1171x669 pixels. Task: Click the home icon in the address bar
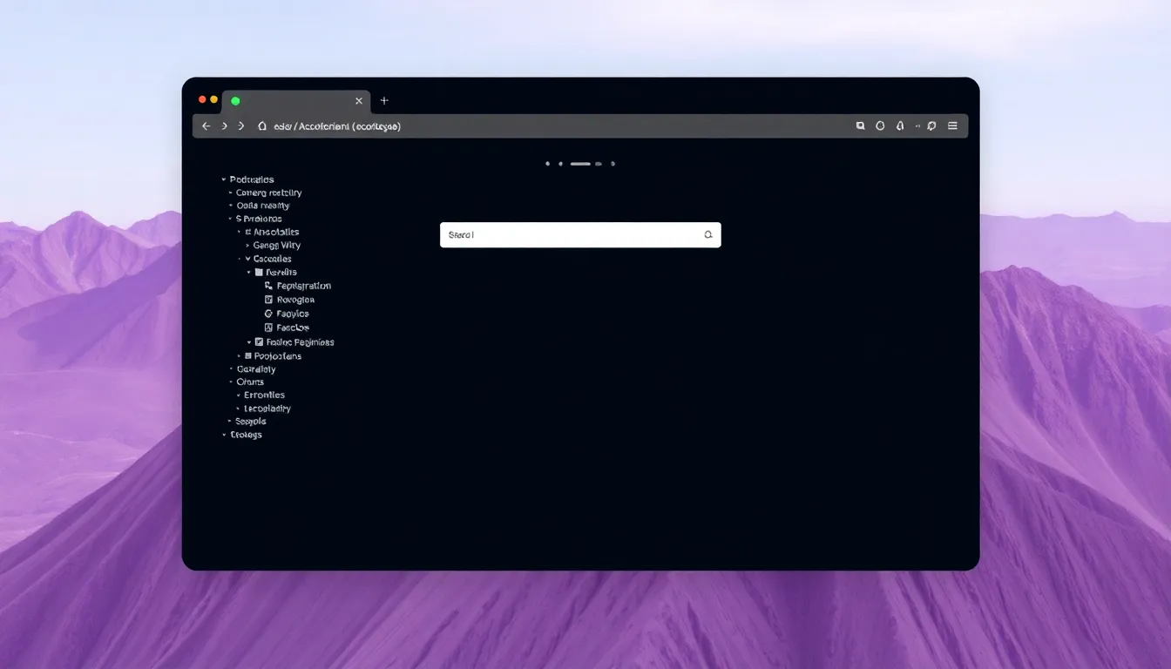(x=262, y=126)
